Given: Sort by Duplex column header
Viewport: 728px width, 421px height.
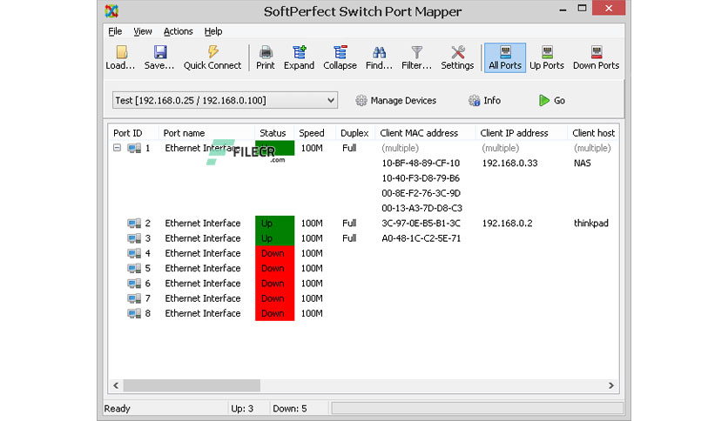Looking at the screenshot, I should pyautogui.click(x=355, y=133).
